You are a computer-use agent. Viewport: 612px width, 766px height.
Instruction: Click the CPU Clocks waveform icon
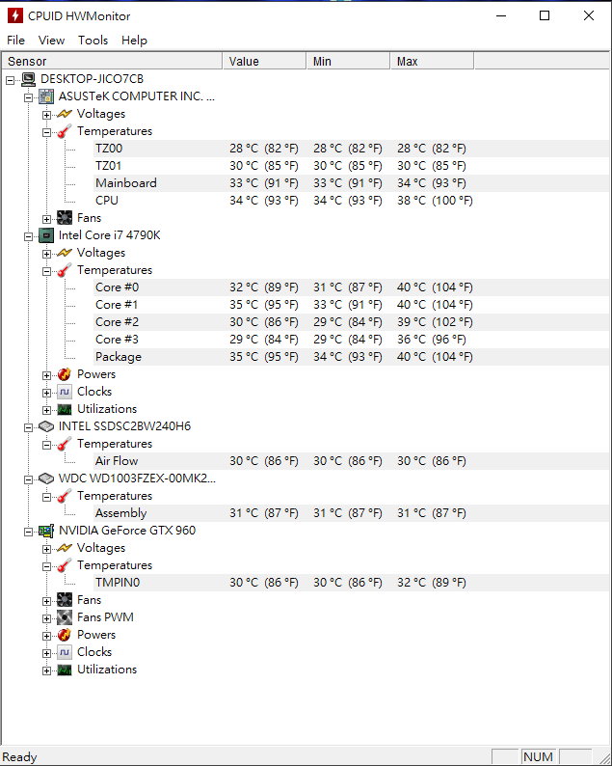coord(65,392)
